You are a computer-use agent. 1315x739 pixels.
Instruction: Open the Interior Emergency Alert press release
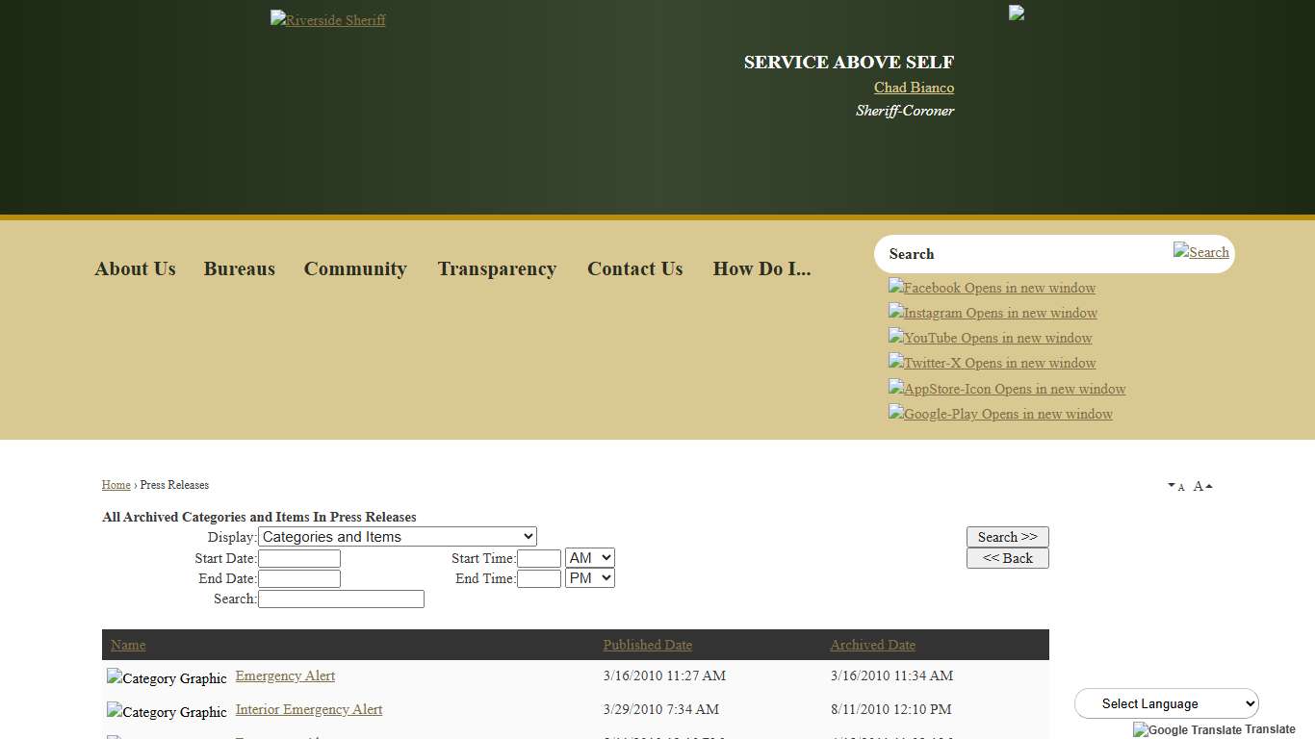point(309,709)
